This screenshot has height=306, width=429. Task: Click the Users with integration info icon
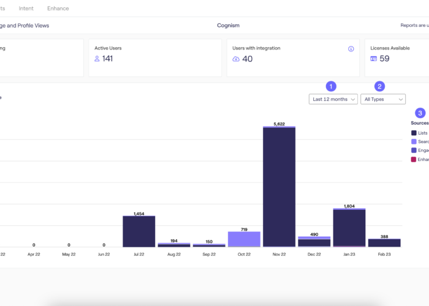(x=351, y=49)
